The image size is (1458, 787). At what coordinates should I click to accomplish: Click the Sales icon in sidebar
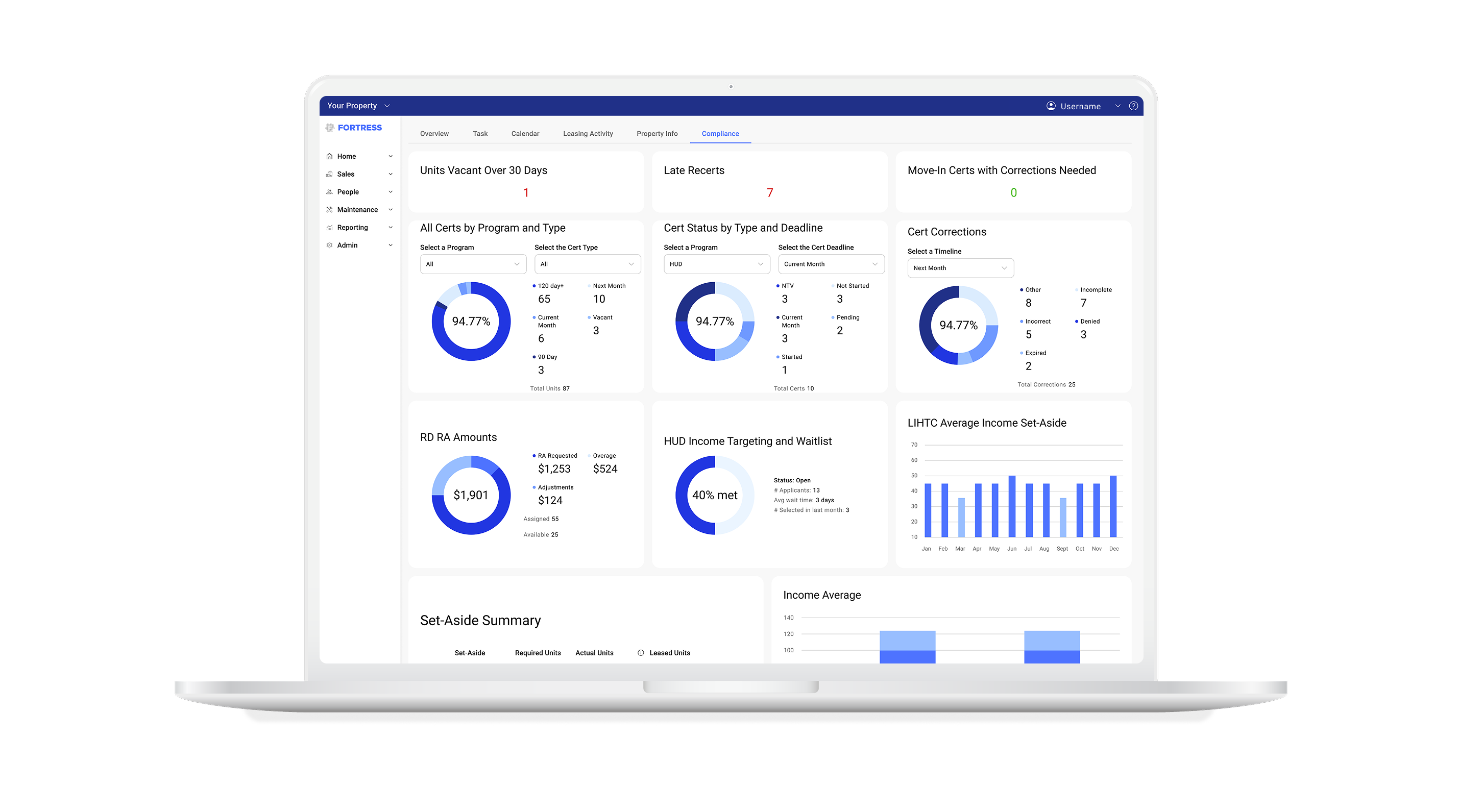tap(329, 174)
